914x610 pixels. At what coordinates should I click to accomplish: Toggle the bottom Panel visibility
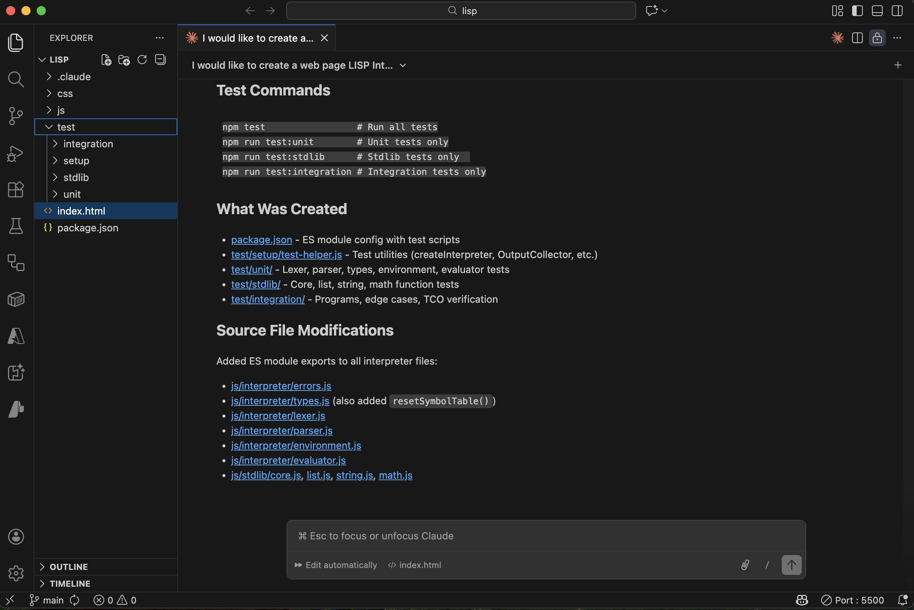[x=877, y=11]
